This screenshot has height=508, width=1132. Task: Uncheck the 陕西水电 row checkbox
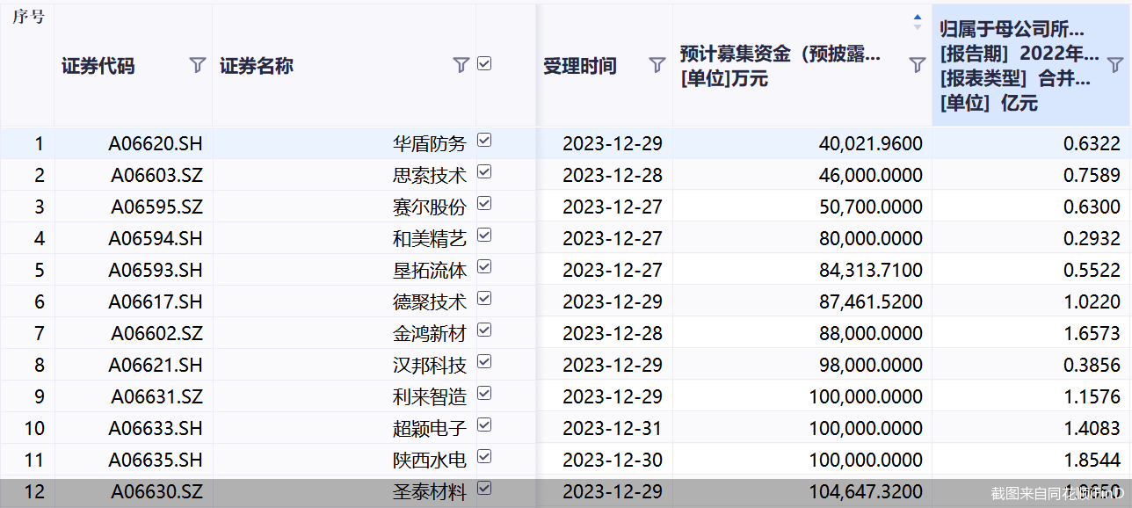(x=484, y=457)
